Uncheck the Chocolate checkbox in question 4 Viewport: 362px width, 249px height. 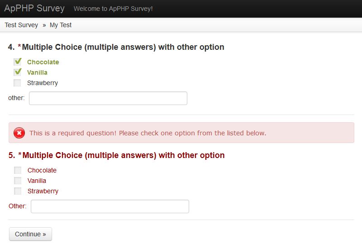[18, 62]
